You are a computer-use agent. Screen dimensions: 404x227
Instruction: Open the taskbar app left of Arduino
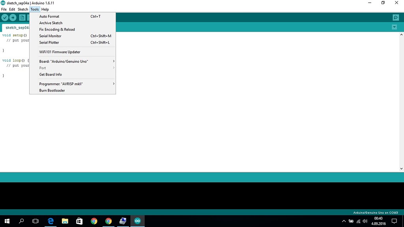pos(123,221)
